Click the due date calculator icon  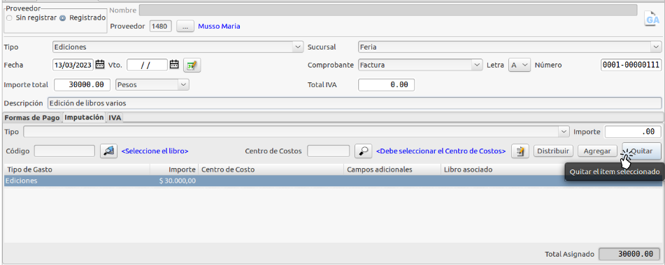(x=192, y=65)
